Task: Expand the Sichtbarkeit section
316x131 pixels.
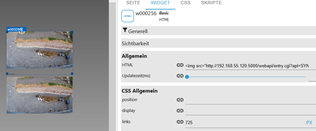Action: [x=218, y=43]
